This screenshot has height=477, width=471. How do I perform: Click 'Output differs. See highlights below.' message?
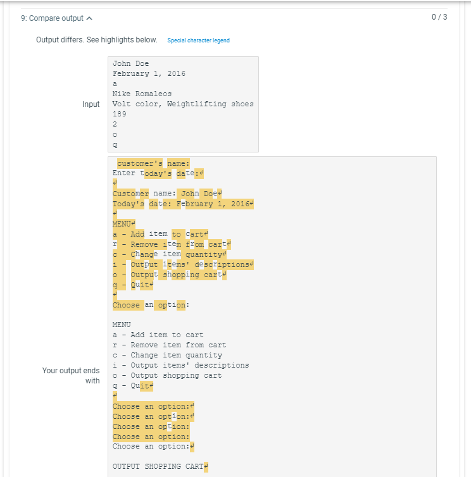tap(96, 40)
